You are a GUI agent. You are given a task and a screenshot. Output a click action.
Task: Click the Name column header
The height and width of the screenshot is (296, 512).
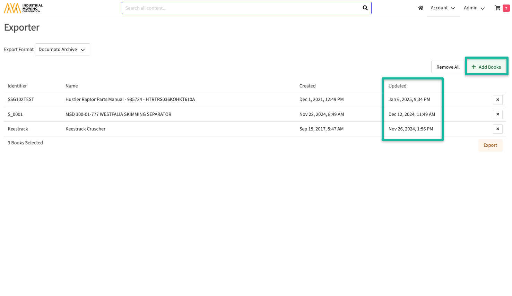point(72,86)
